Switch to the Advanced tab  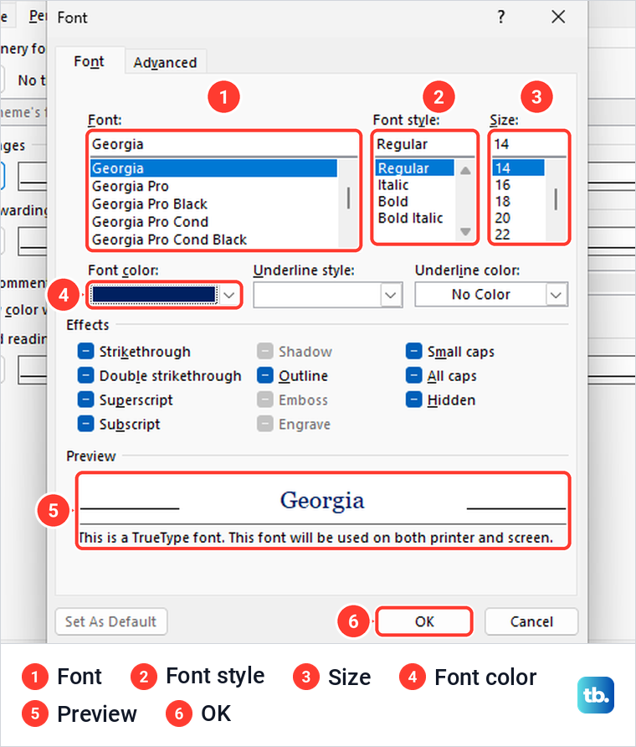165,63
